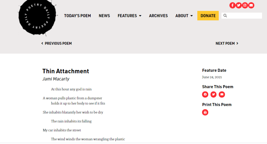
Task: Open Today's Poem page
Action: point(78,16)
